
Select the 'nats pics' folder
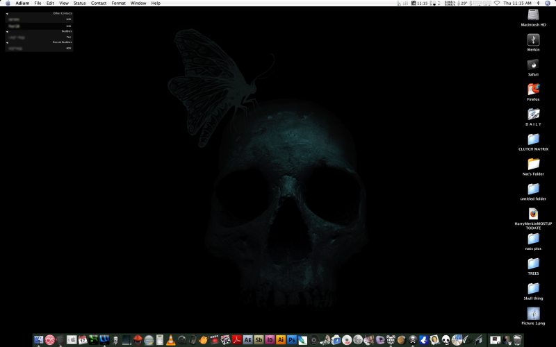(x=533, y=239)
